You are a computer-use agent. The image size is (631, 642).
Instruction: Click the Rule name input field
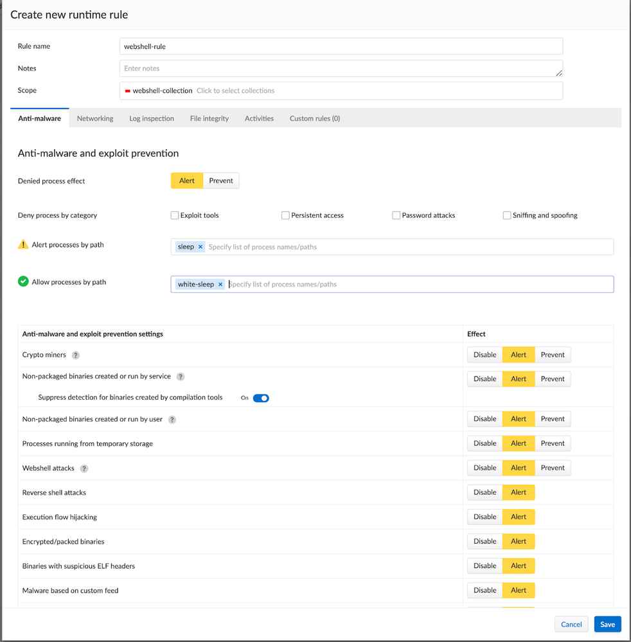[341, 46]
